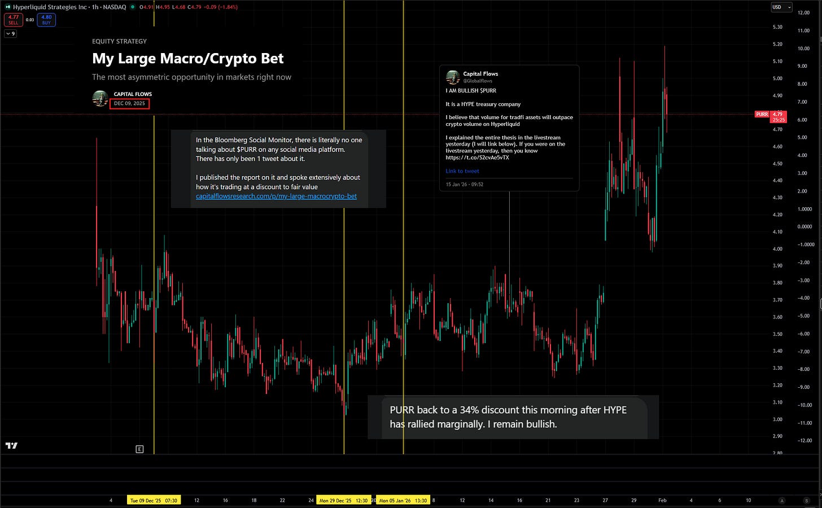This screenshot has width=822, height=508.
Task: Click the tweet timestamp '15 Jan '26 - 09:52'
Action: pos(465,184)
